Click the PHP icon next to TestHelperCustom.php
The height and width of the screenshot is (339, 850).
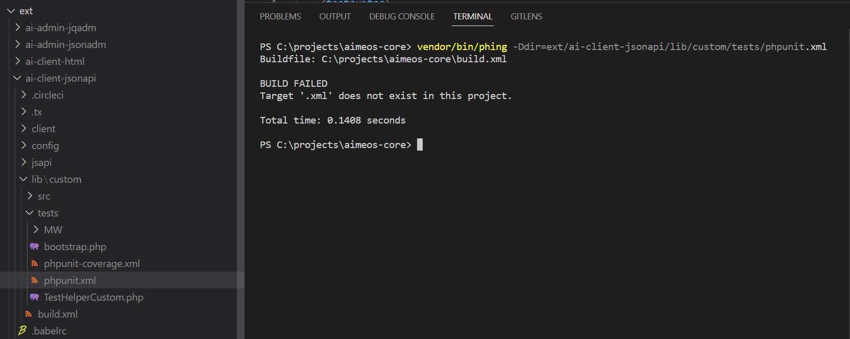click(34, 297)
